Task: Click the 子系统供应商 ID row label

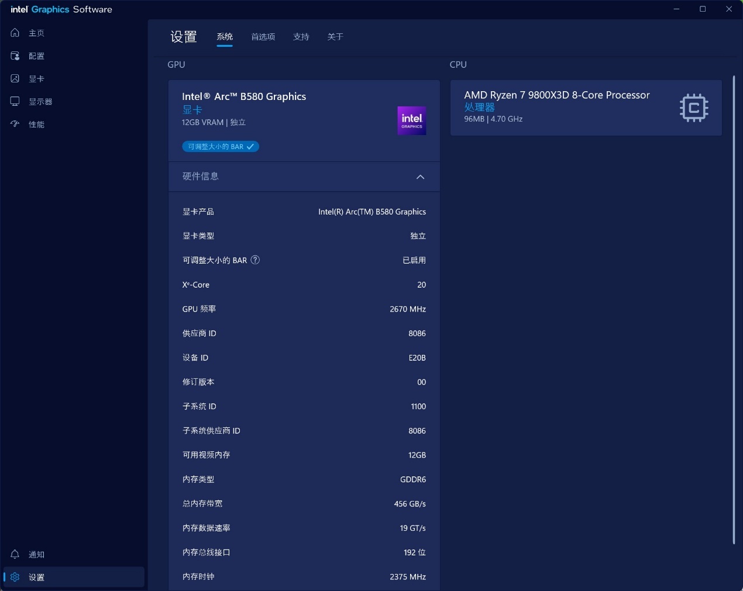Action: [x=211, y=431]
